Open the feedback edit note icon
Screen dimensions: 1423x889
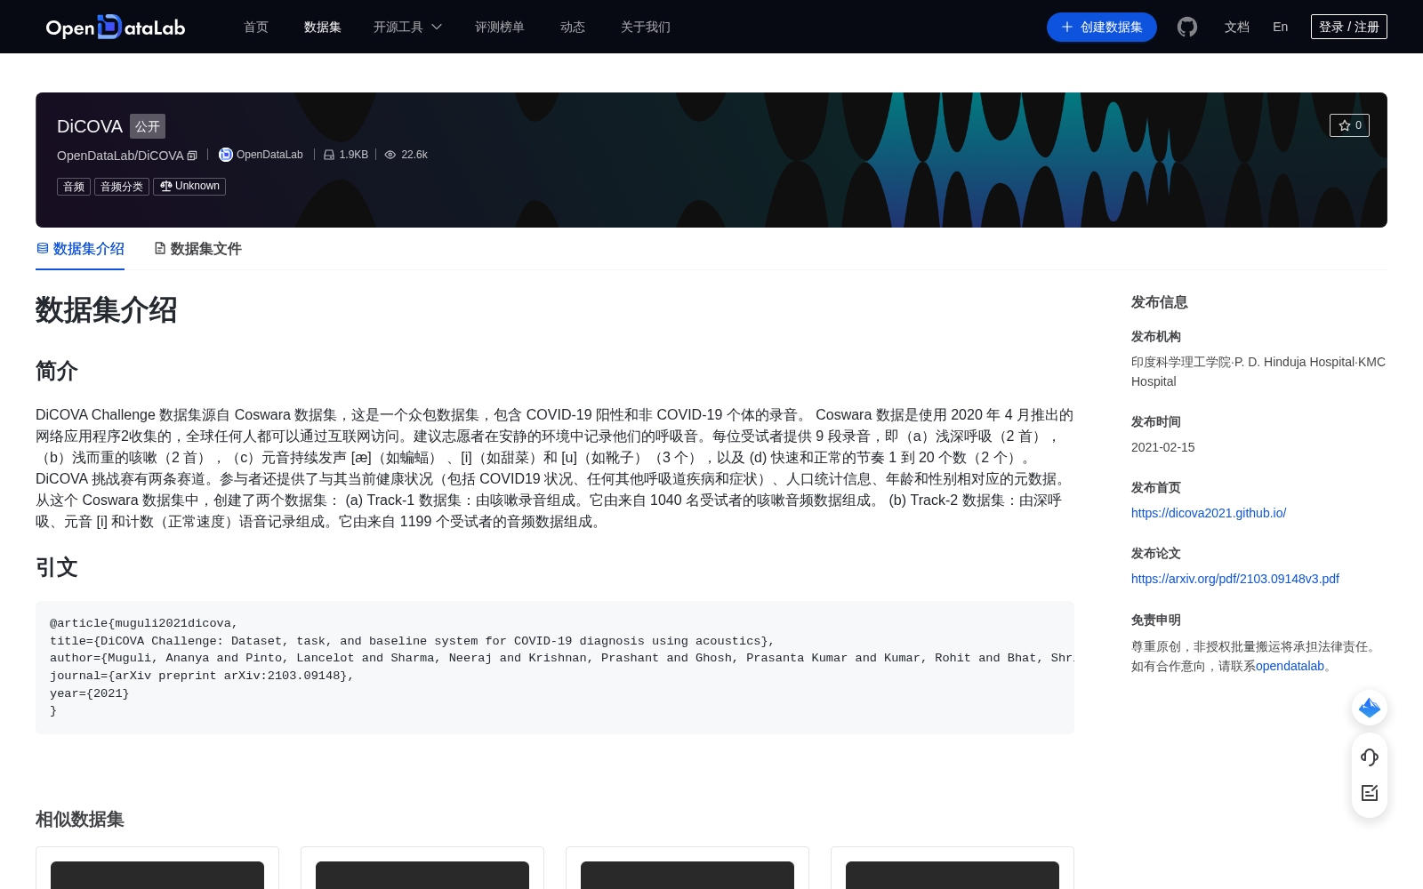[x=1370, y=793]
